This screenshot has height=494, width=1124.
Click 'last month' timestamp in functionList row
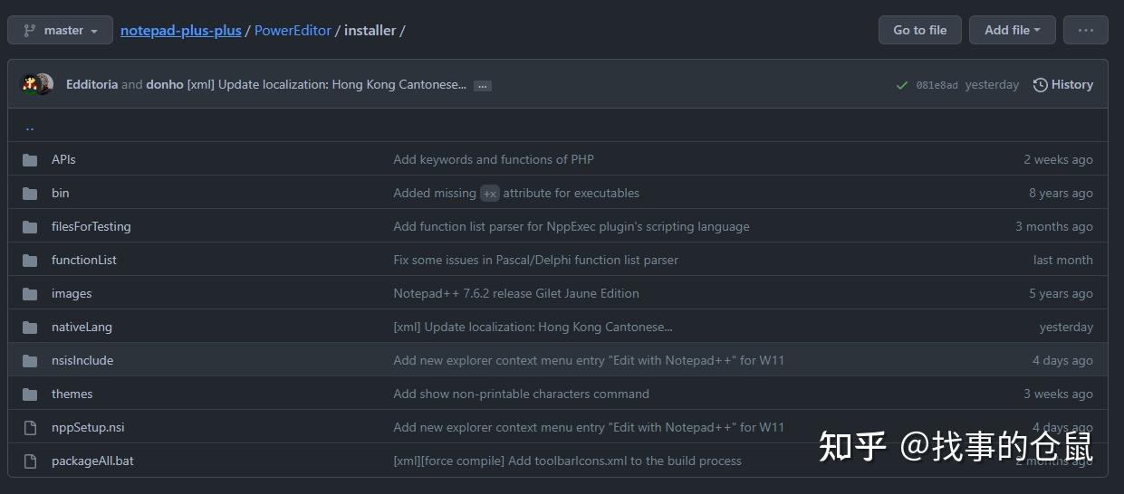tap(1063, 260)
